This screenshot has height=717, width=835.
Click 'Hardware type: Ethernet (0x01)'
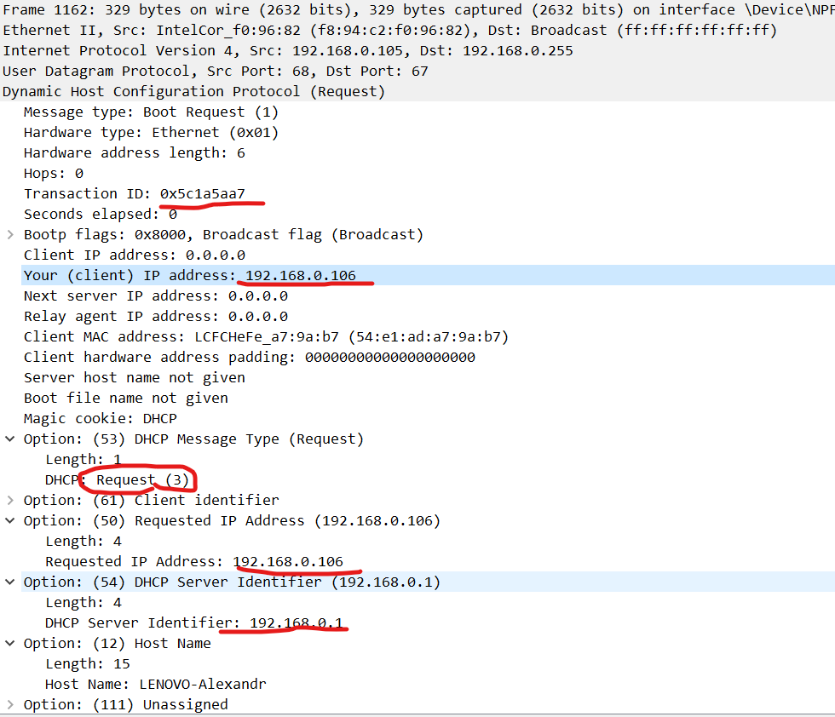pos(151,133)
